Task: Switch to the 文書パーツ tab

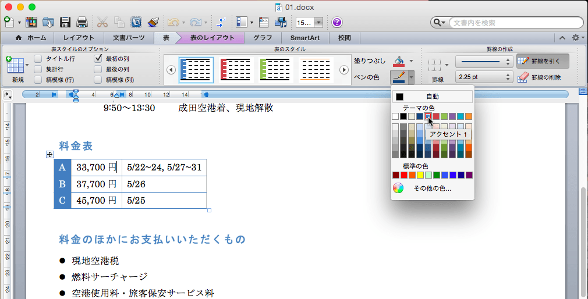Action: 129,38
